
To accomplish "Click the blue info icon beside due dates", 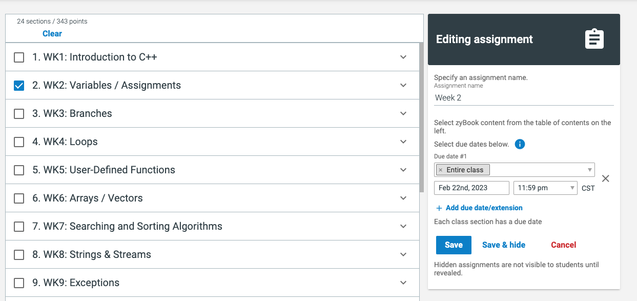I will 520,144.
